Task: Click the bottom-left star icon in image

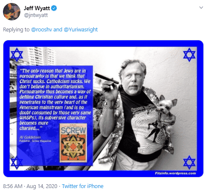Action: pyautogui.click(x=17, y=163)
